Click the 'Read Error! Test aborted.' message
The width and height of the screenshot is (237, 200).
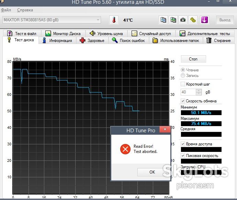[x=145, y=149]
